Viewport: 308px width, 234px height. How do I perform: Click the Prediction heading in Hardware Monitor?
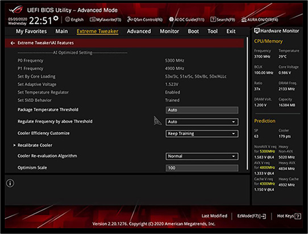tap(265, 121)
